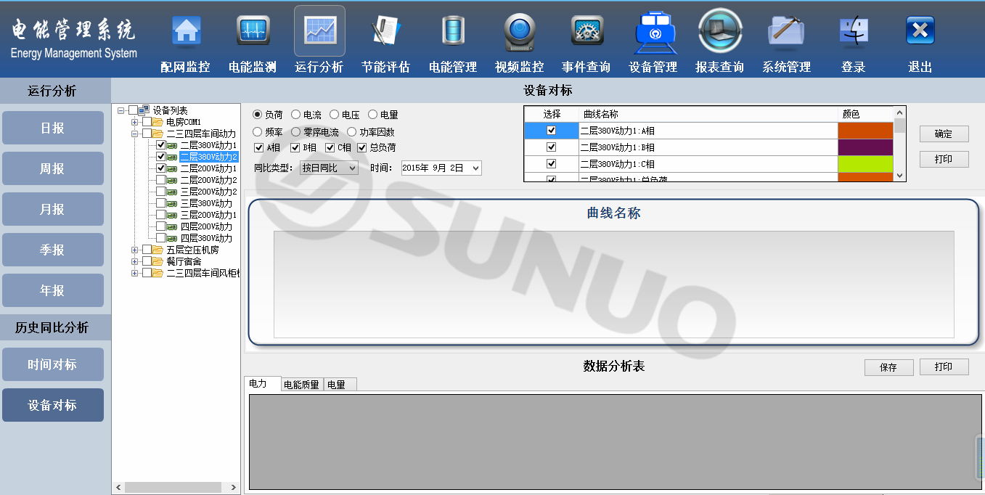
Task: Toggle the 总负荷 checkbox
Action: click(x=362, y=148)
